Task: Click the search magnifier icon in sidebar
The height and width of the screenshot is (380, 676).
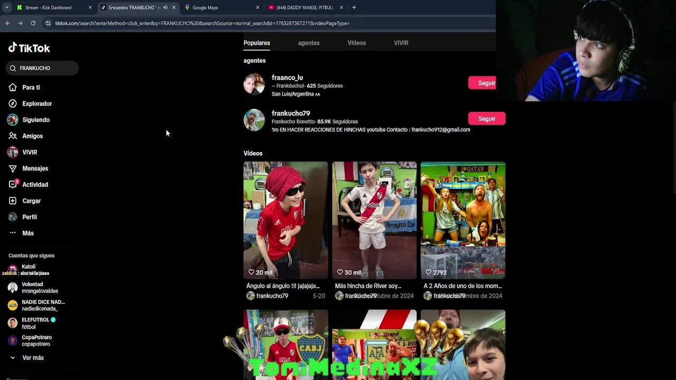Action: click(x=13, y=68)
